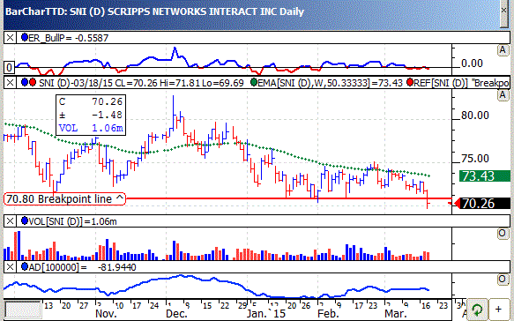Click the REF[SNI (D)] Breakpoint legend text
514x321 pixels.
pyautogui.click(x=462, y=83)
